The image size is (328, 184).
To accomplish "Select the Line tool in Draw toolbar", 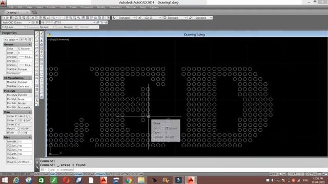I will [x=37, y=33].
